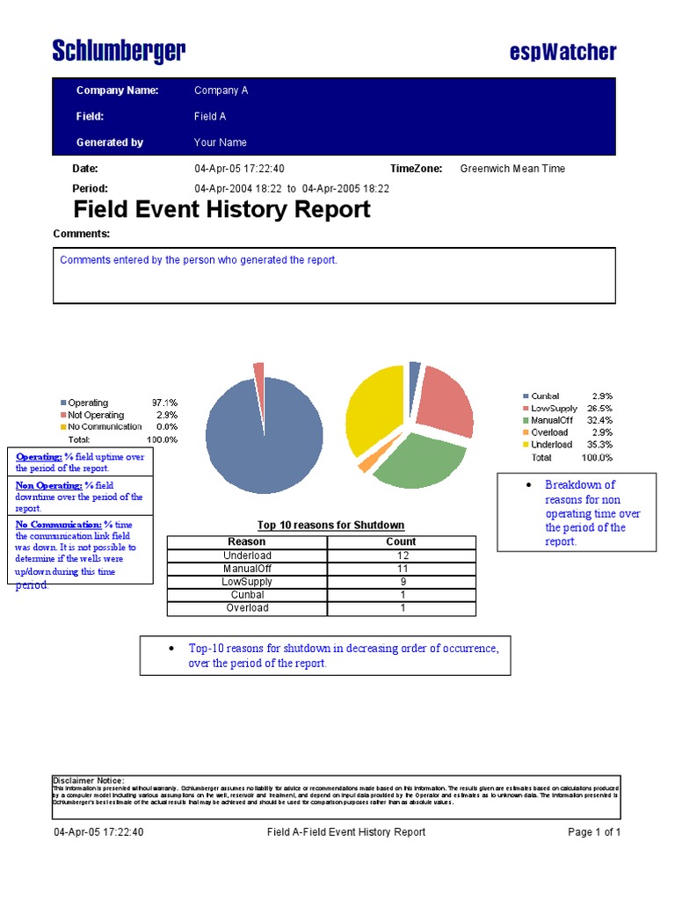Viewport: 675px width, 900px height.
Task: Click the footer 'Field A-Field Event History Report'
Action: (x=346, y=832)
